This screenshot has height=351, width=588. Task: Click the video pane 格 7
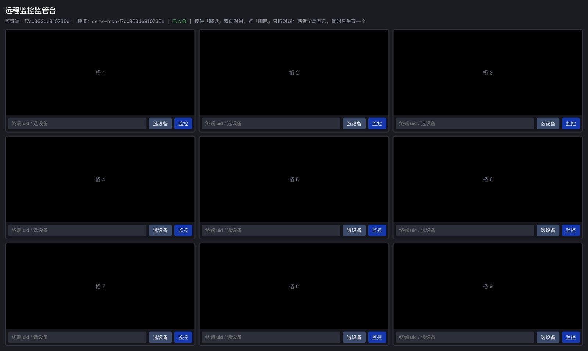(100, 286)
